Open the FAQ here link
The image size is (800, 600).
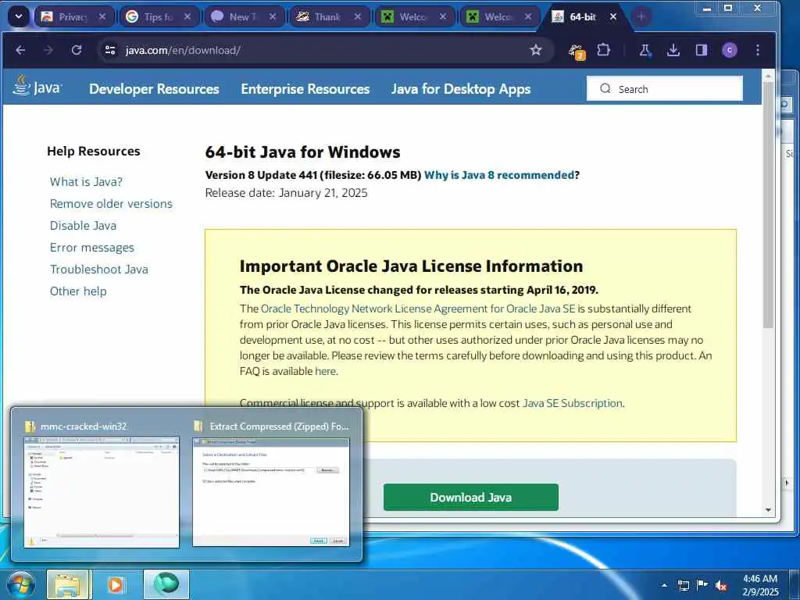(325, 371)
